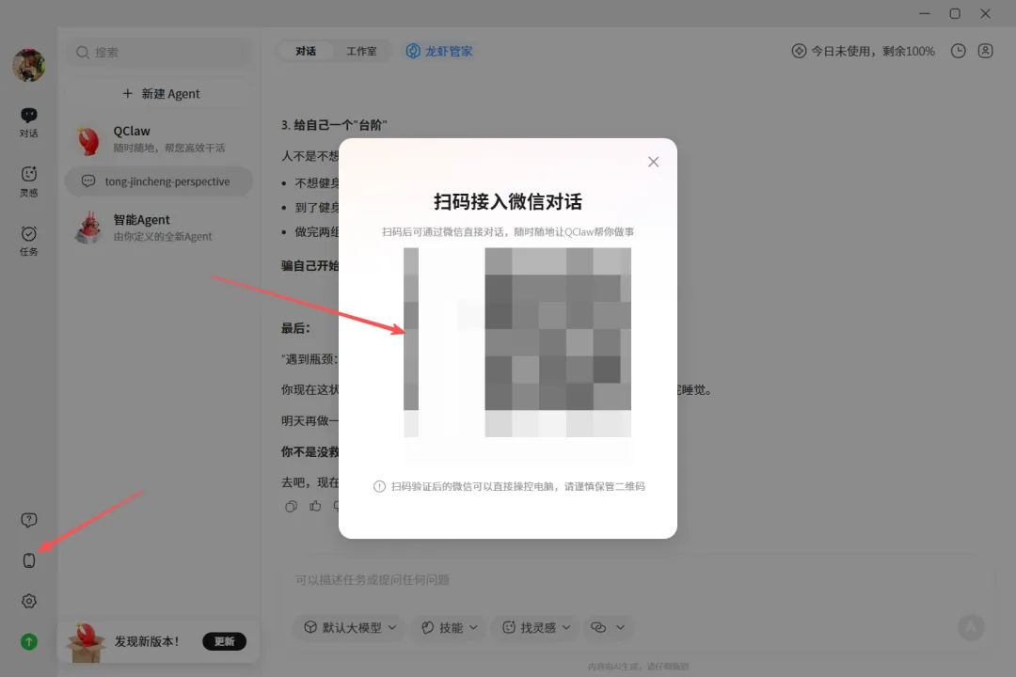Switch to the 工作室 tab

click(361, 51)
